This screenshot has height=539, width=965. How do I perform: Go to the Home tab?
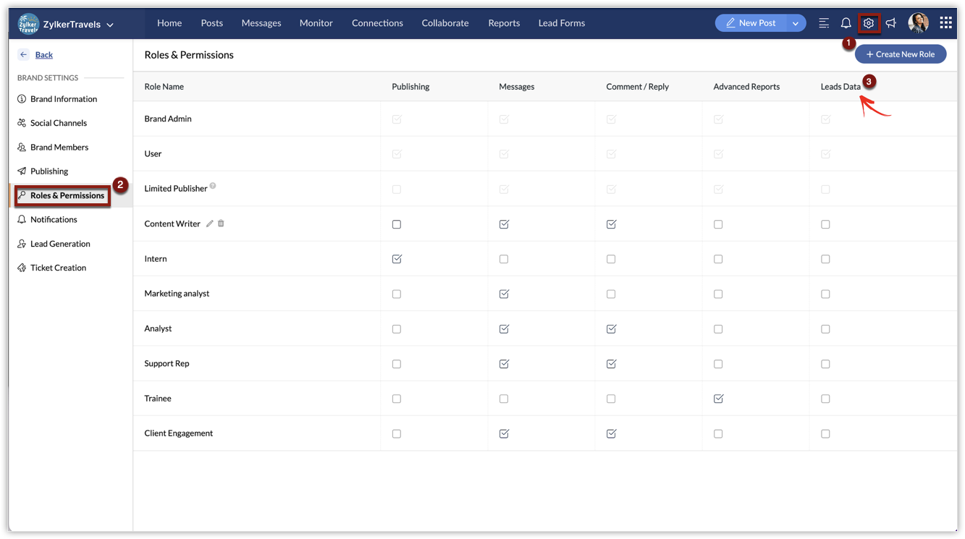click(169, 23)
